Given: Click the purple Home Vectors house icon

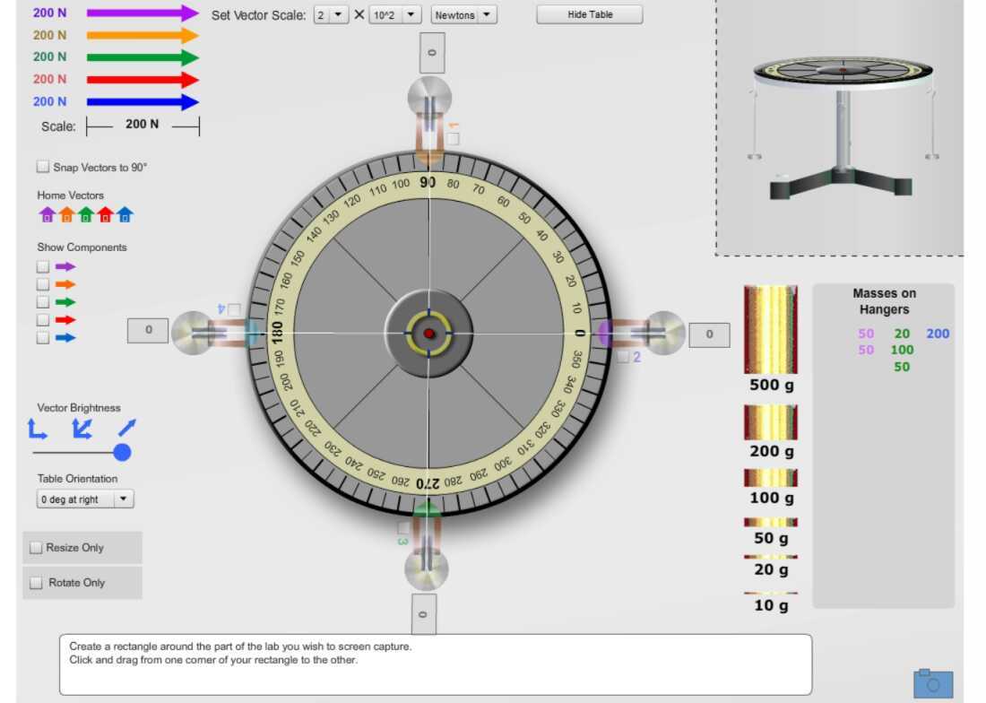Looking at the screenshot, I should pos(47,215).
